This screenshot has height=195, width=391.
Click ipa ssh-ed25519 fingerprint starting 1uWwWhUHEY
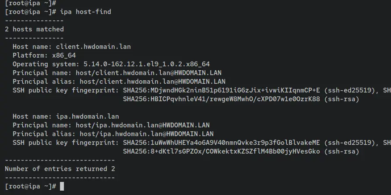(x=222, y=143)
